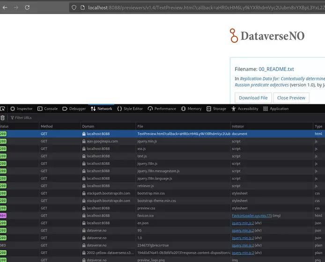Click the DataverseNO logo

pos(266,36)
